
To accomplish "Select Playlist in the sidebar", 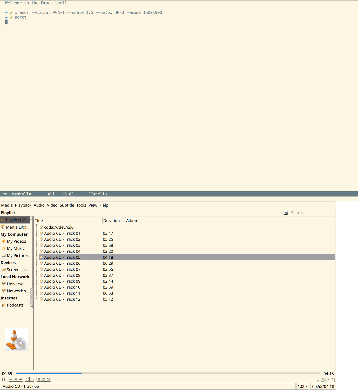I will click(15, 220).
